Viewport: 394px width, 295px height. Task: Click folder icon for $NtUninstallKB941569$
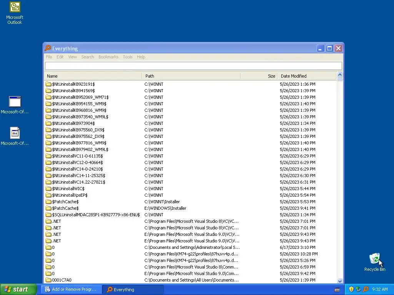pyautogui.click(x=48, y=91)
